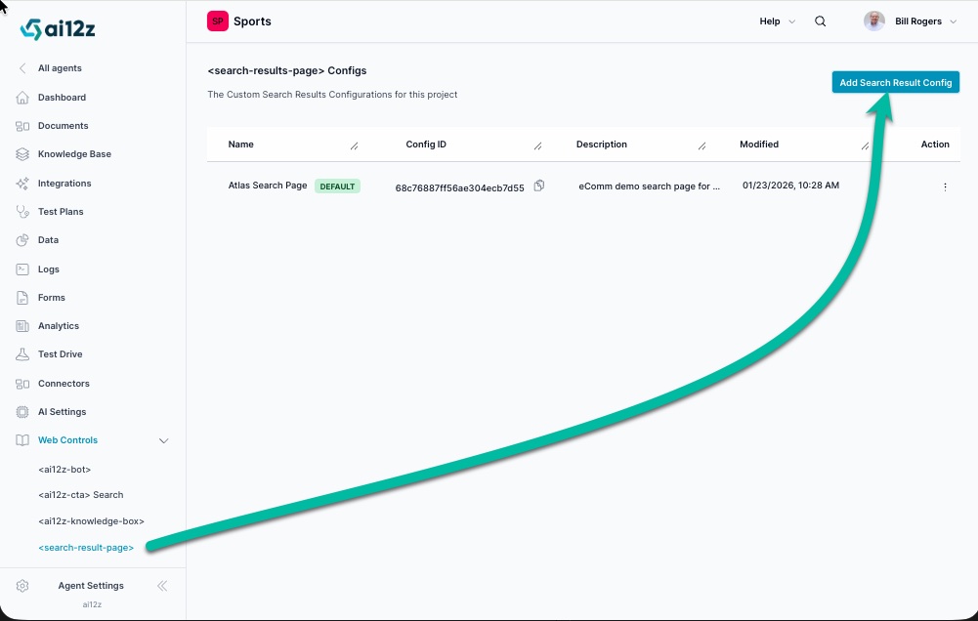Click the Modified column header

(x=758, y=145)
